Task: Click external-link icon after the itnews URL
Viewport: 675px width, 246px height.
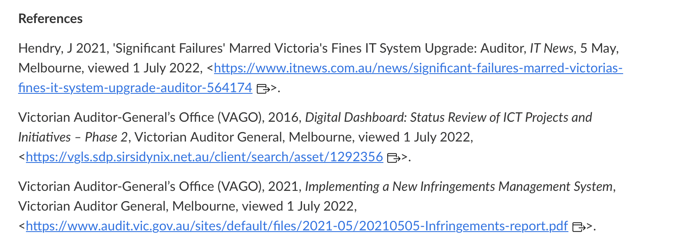Action: pos(263,88)
